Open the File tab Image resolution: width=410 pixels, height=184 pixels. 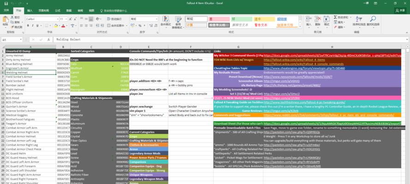(x=6, y=11)
